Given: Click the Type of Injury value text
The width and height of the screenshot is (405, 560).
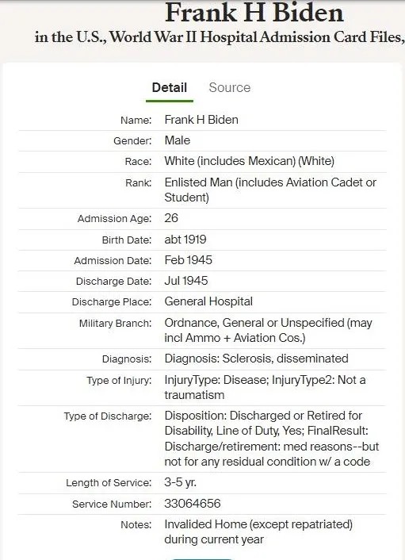Looking at the screenshot, I should (265, 387).
